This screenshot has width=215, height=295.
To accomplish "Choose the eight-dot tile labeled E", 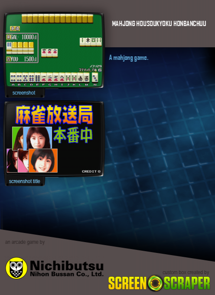I will 37,77.
